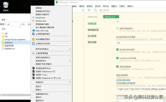Click the Git Bash Here menu entry
This screenshot has height=102, width=166.
41,21
